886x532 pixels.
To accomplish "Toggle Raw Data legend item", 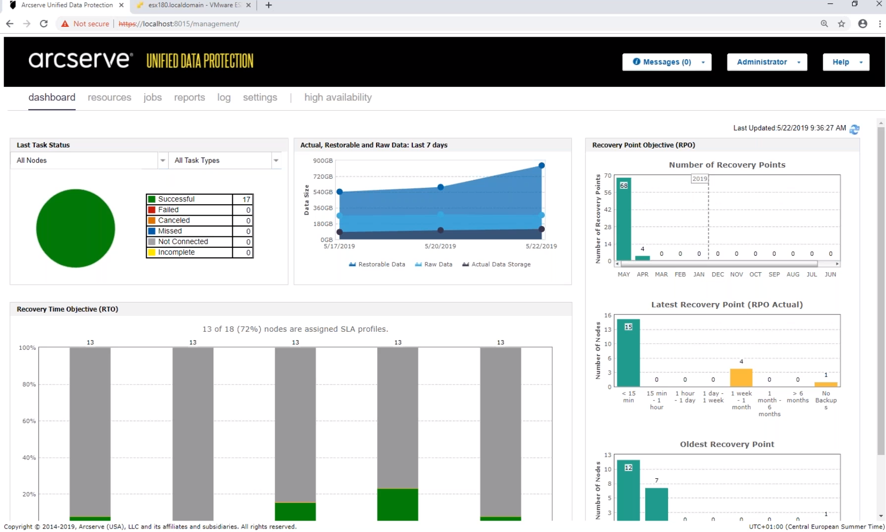I will click(433, 264).
